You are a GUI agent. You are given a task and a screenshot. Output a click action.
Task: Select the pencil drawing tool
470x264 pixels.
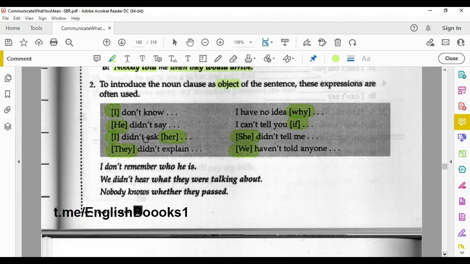[x=218, y=59]
